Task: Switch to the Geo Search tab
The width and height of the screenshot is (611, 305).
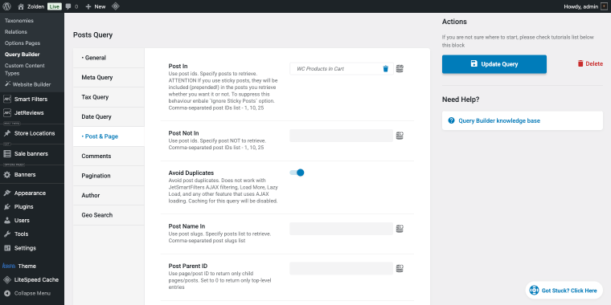Action: (109, 215)
